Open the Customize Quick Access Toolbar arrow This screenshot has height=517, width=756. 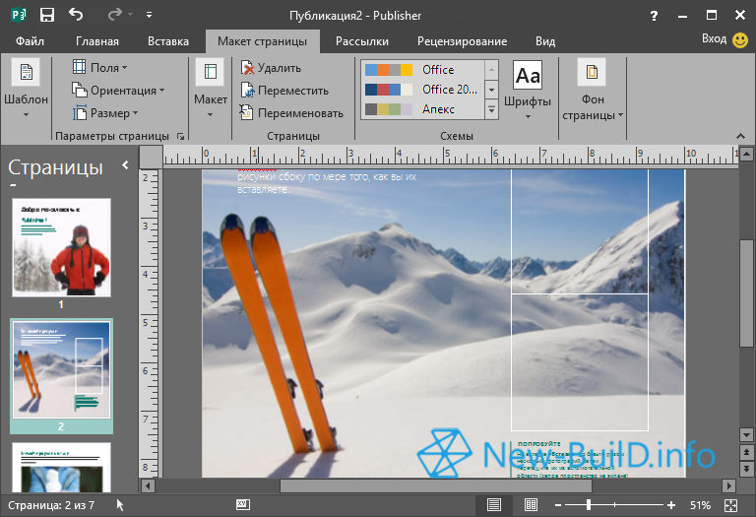pyautogui.click(x=149, y=15)
